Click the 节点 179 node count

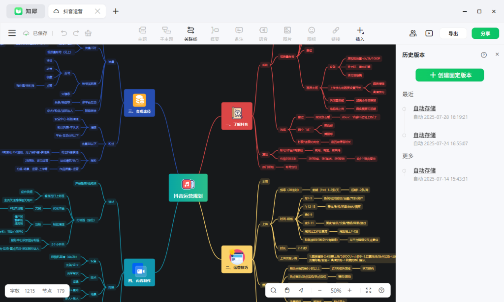click(x=53, y=291)
